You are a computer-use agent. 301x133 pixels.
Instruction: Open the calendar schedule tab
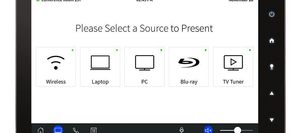[x=94, y=130]
